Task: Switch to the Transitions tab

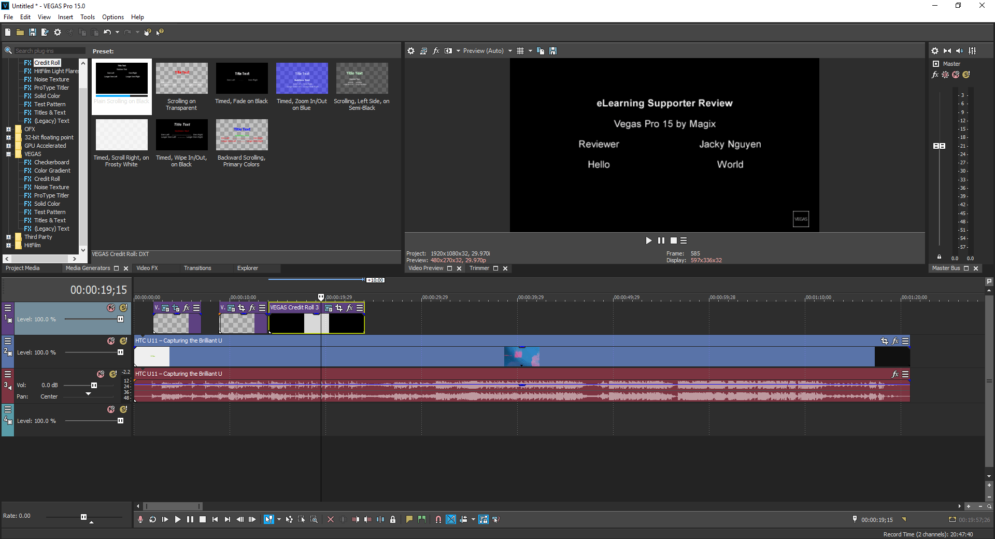Action: coord(197,268)
